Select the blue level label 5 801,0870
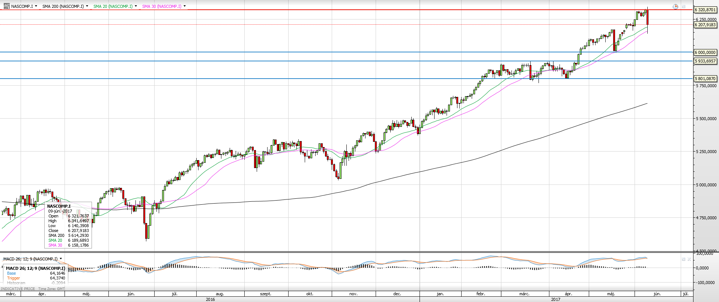The height and width of the screenshot is (302, 719). pyautogui.click(x=705, y=79)
